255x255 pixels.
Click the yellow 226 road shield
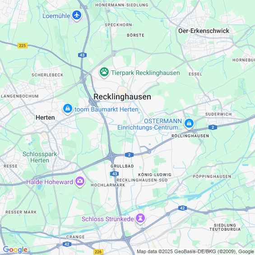tap(98, 252)
